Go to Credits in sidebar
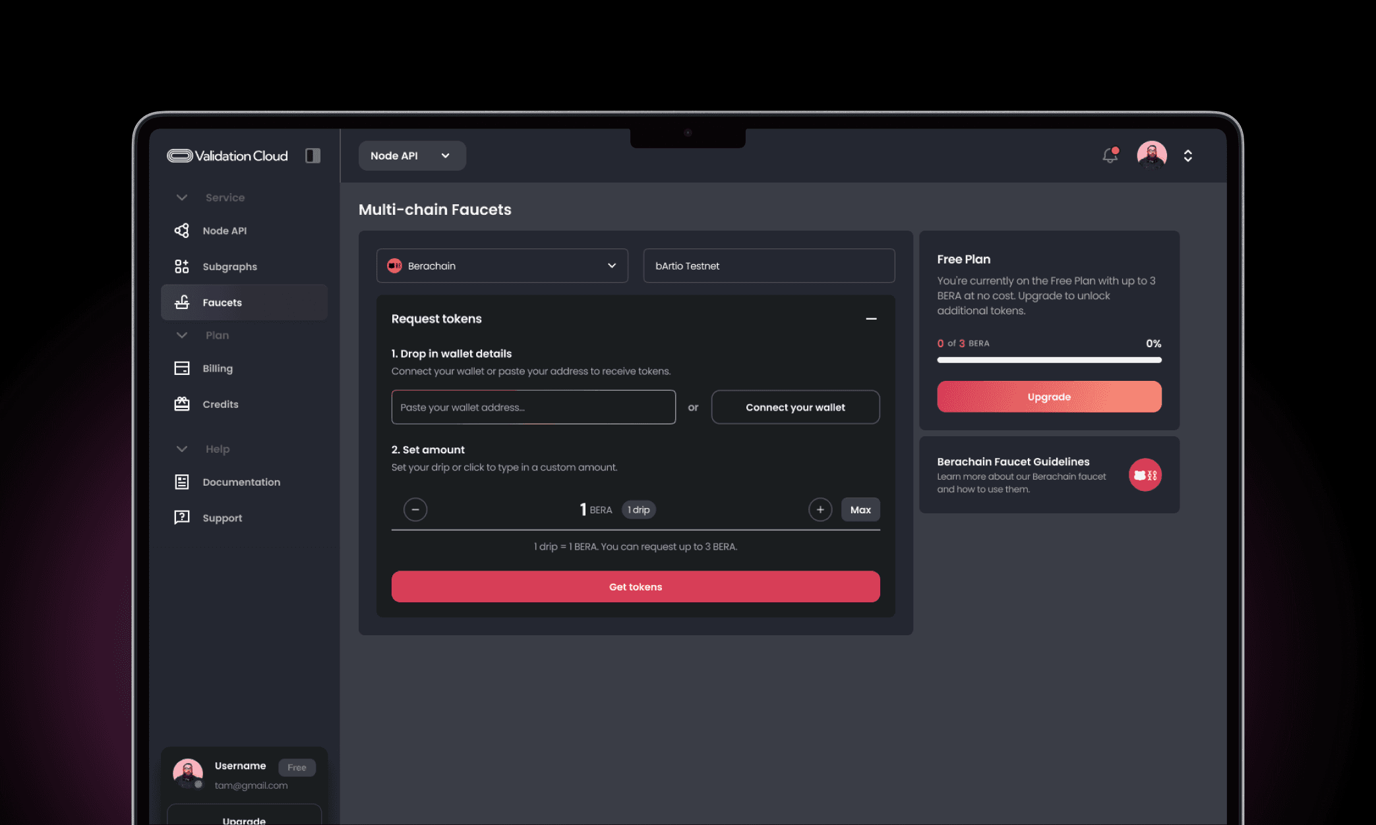 click(x=220, y=405)
